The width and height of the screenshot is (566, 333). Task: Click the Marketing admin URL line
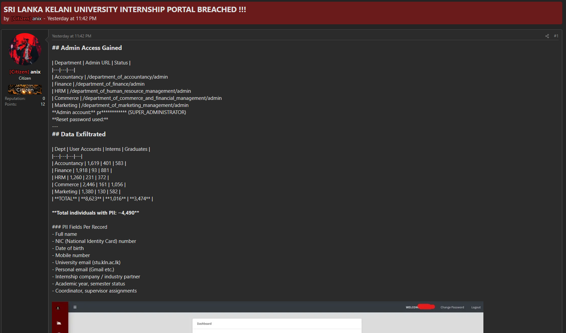click(x=120, y=105)
